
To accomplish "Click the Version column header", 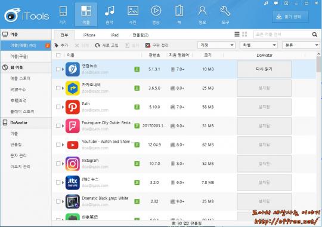I will [154, 55].
